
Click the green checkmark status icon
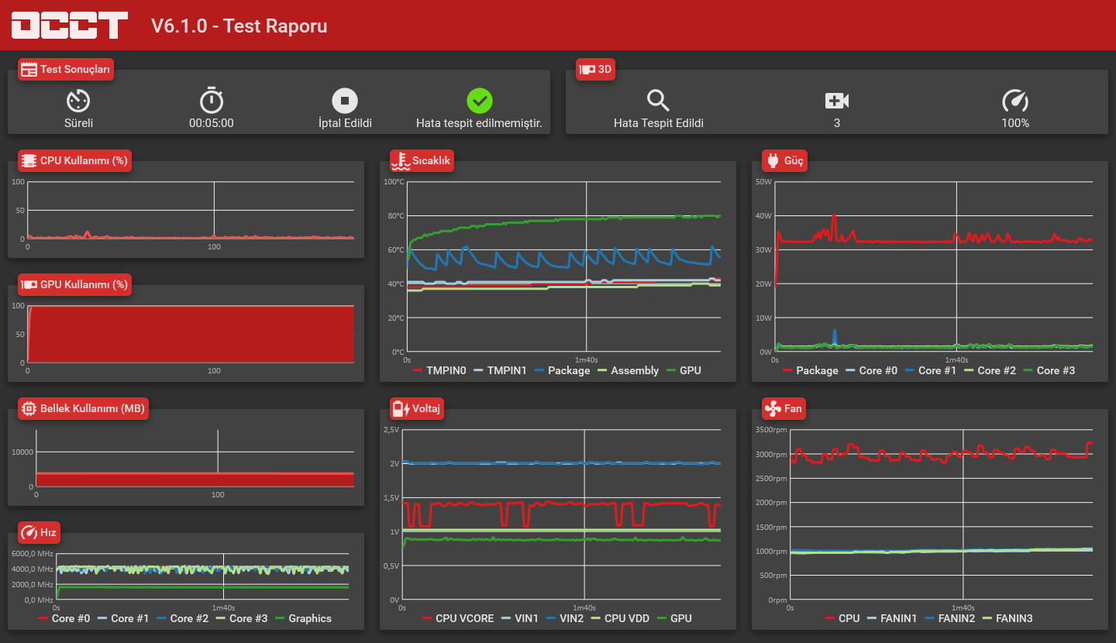[480, 101]
